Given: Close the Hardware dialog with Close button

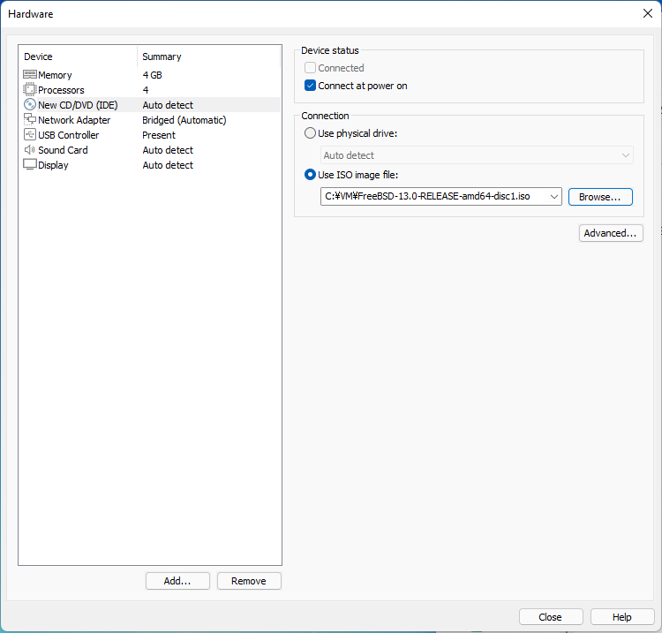Looking at the screenshot, I should 551,617.
